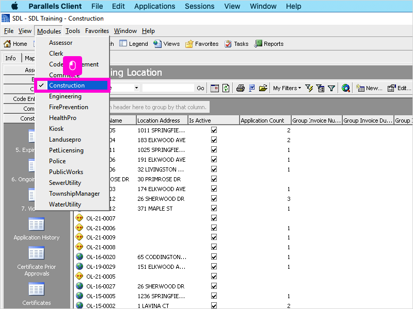
Task: Switch to the Info tab
Action: click(x=10, y=58)
